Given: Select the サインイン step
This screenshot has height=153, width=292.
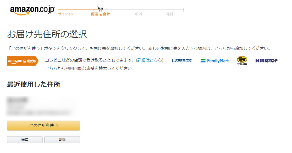Looking at the screenshot, I should click(x=66, y=14).
